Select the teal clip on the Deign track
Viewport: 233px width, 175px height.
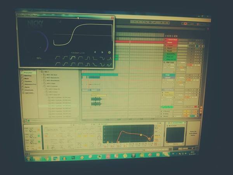[x=100, y=75]
